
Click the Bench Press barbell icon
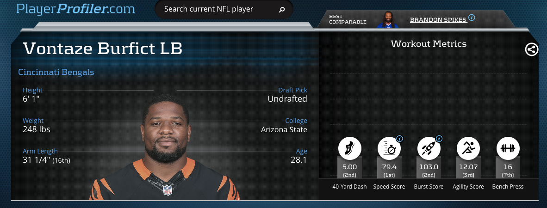(x=508, y=148)
